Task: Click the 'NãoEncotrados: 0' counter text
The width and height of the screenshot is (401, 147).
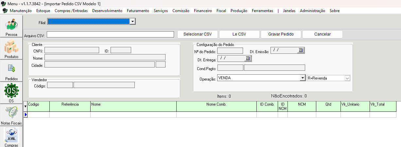Action: [289, 96]
